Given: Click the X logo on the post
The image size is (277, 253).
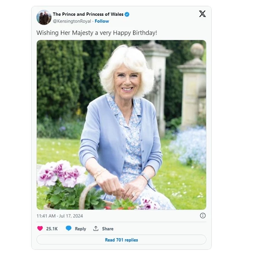Looking at the screenshot, I should click(x=202, y=14).
